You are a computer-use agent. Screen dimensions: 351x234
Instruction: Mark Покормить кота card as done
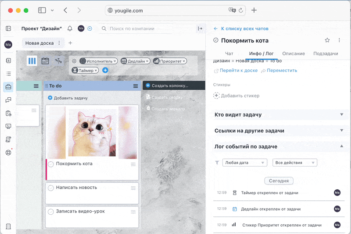[x=51, y=164]
